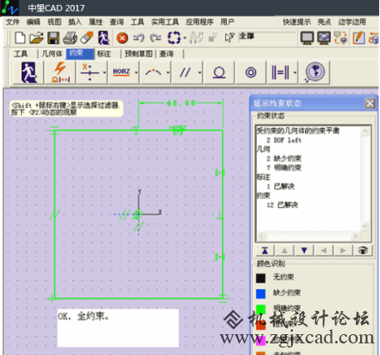Screen dimensions: 380x355
Task: Switch to the 工具 toolbar tab
Action: point(21,54)
